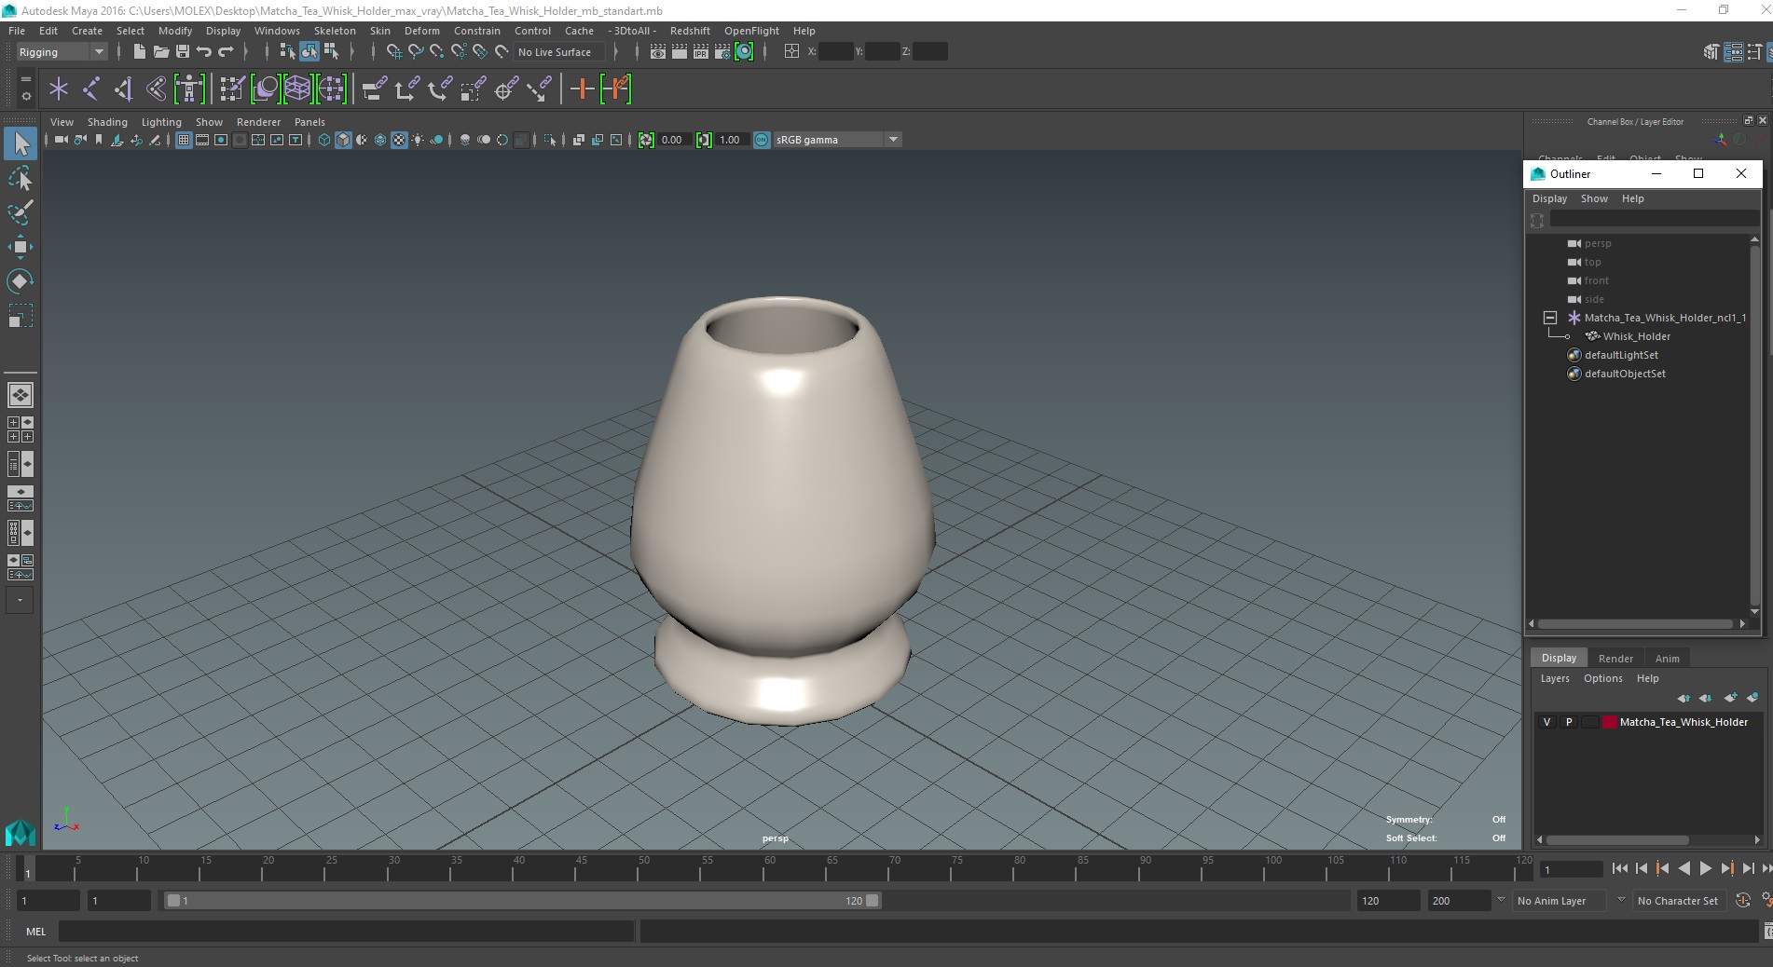This screenshot has width=1773, height=967.
Task: Open the Outliner Show menu
Action: (x=1594, y=198)
